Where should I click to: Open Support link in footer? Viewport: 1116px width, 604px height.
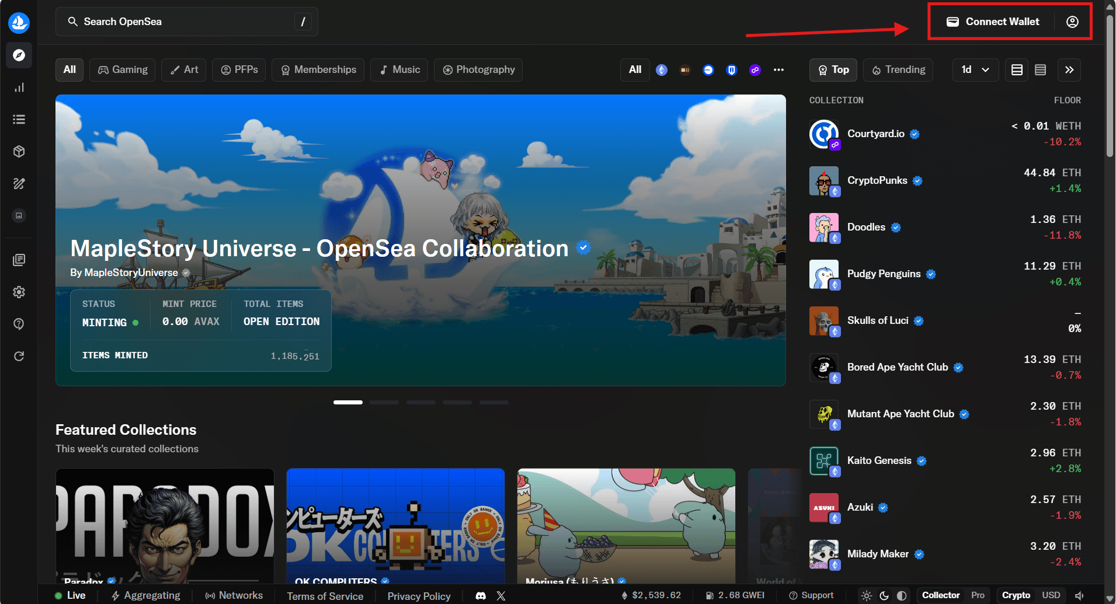tap(811, 595)
